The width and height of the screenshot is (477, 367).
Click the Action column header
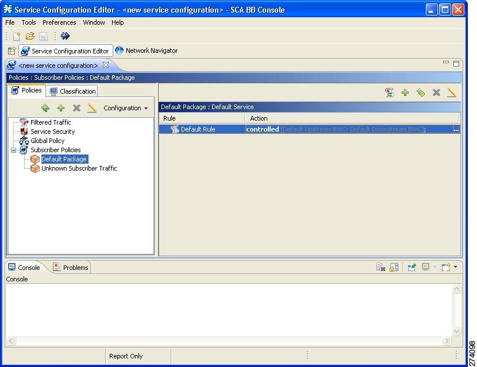tap(352, 118)
